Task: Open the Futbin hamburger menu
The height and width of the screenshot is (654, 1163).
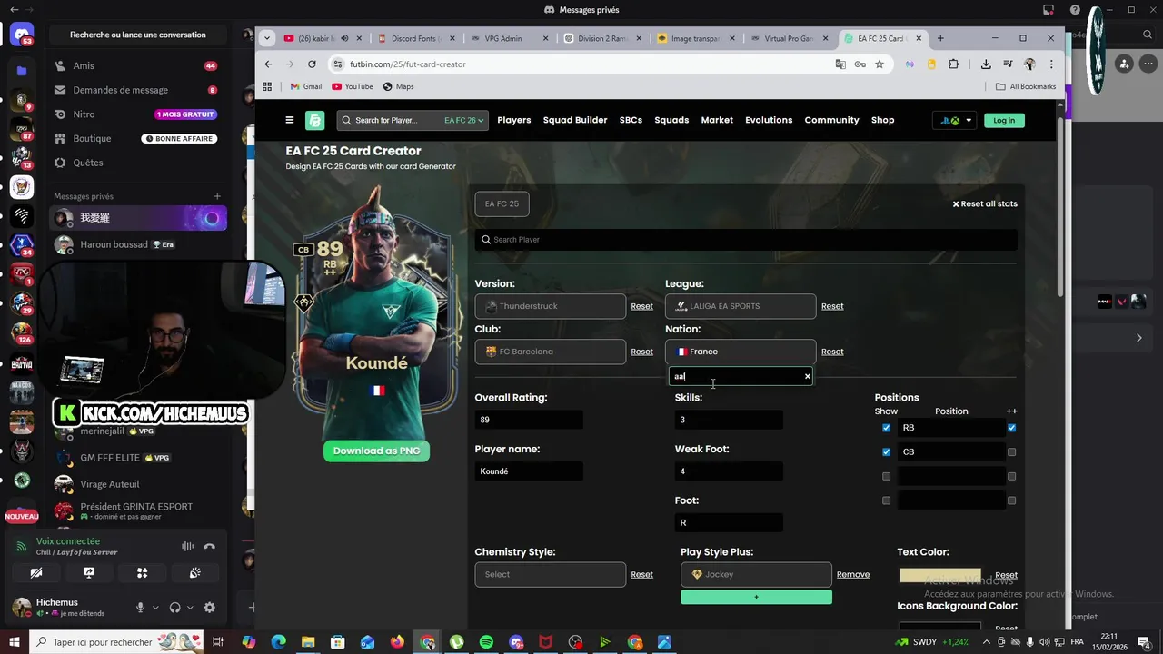Action: click(290, 120)
